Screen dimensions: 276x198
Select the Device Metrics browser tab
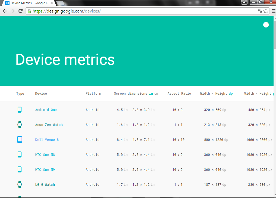(x=27, y=3)
